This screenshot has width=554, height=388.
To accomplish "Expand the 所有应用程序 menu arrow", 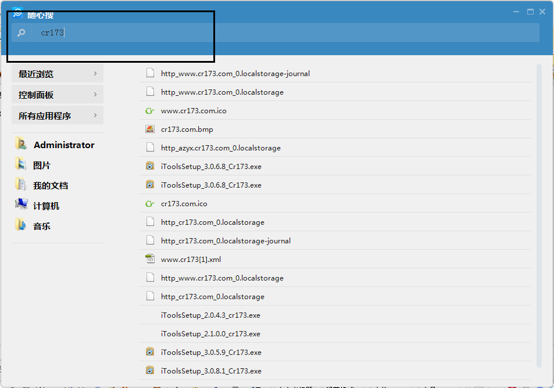I will (x=95, y=115).
